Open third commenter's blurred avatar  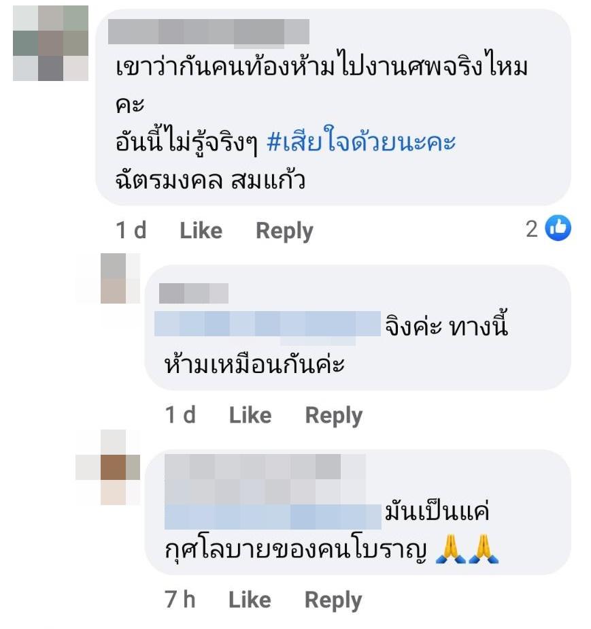pos(114,468)
